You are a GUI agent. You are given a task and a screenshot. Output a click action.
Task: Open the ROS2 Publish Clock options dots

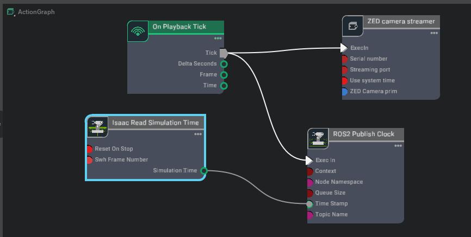click(398, 145)
